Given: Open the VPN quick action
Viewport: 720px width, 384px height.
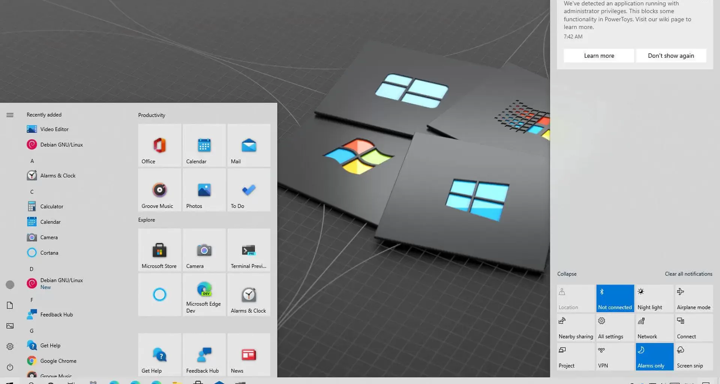Looking at the screenshot, I should pos(615,357).
